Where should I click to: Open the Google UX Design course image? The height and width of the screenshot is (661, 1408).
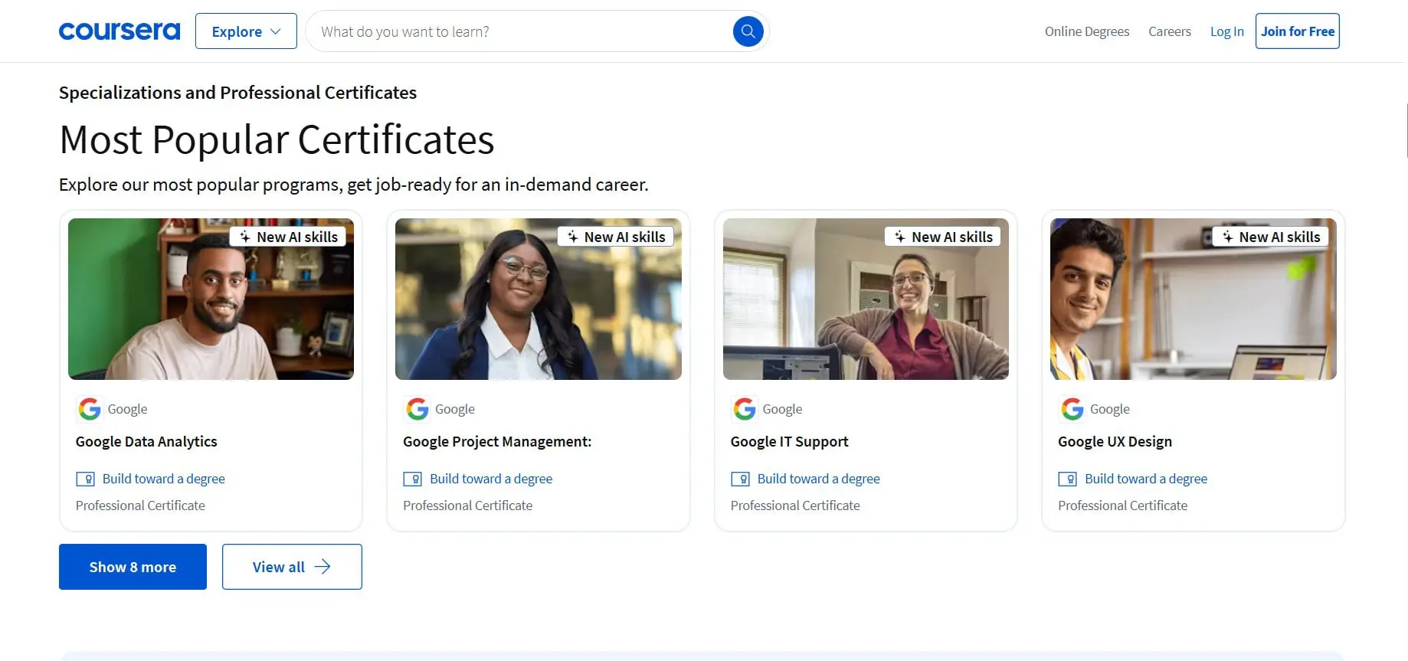[1194, 299]
